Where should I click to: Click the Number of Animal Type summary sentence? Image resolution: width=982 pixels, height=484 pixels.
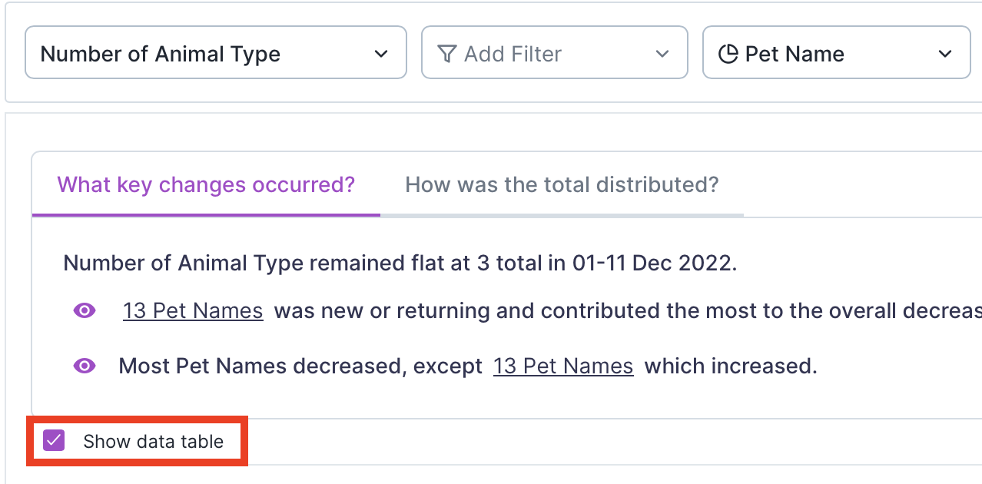pos(400,263)
